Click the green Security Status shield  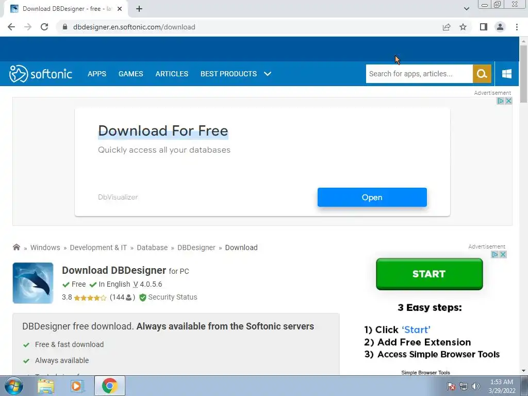[143, 298]
